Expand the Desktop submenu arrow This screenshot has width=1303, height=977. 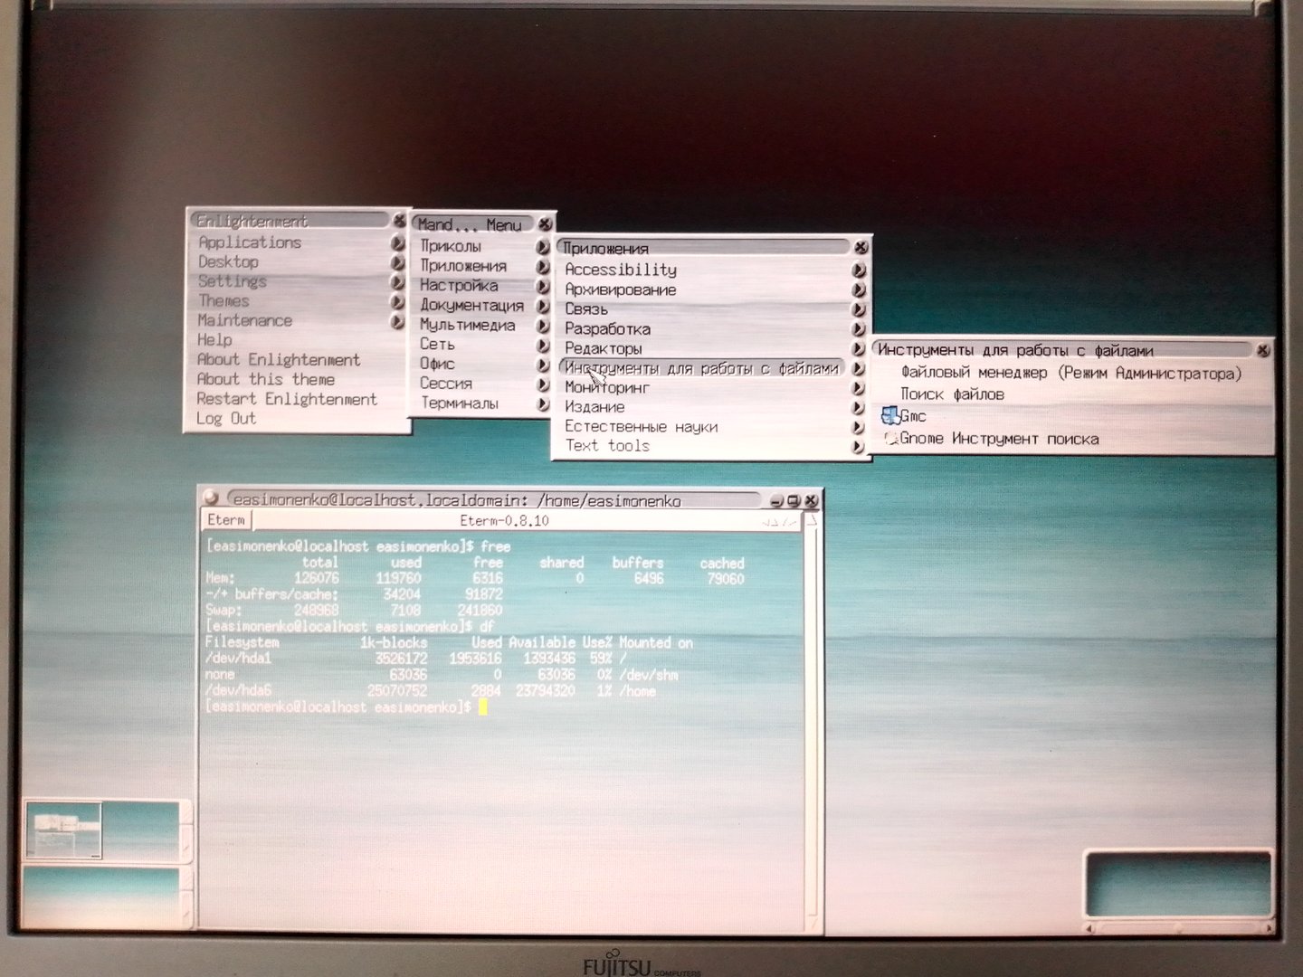coord(397,262)
